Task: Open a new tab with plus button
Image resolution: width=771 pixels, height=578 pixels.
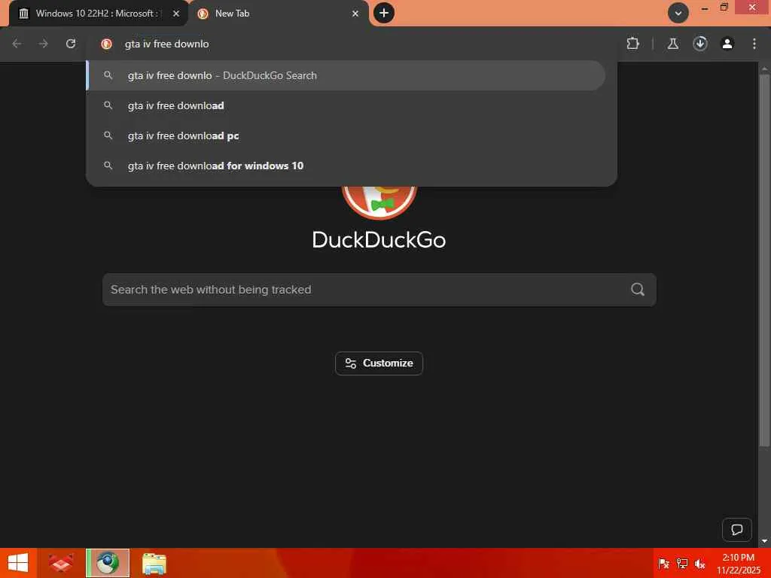Action: [x=384, y=13]
